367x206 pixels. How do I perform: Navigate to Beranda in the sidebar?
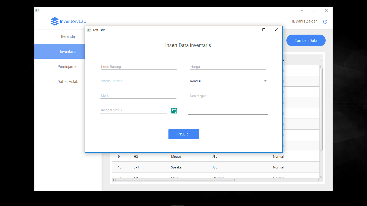pyautogui.click(x=68, y=36)
